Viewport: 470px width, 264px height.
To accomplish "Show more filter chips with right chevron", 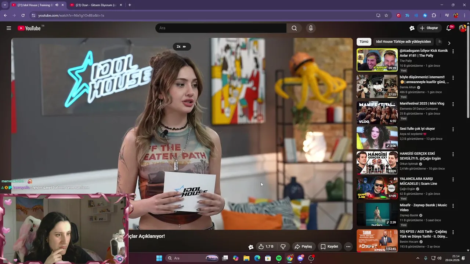I will [449, 43].
